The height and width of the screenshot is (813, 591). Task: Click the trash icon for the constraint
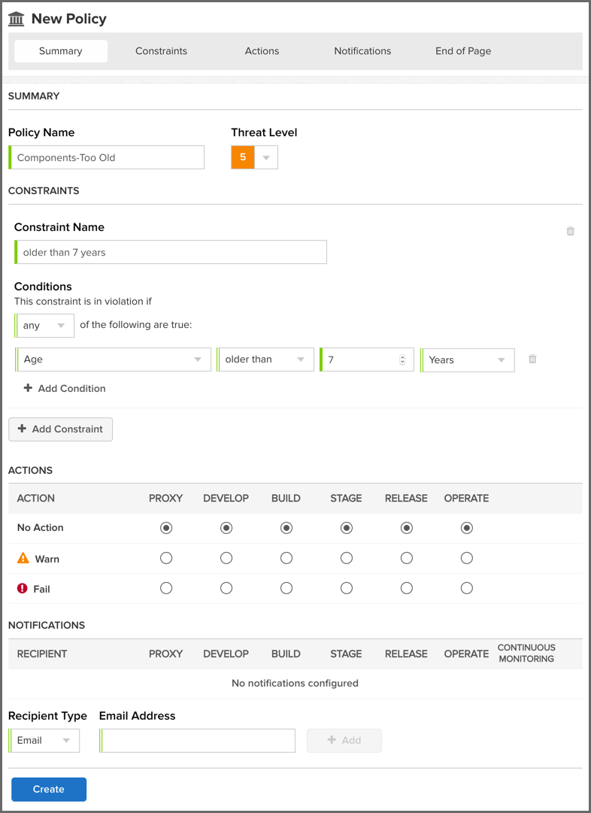(x=570, y=231)
